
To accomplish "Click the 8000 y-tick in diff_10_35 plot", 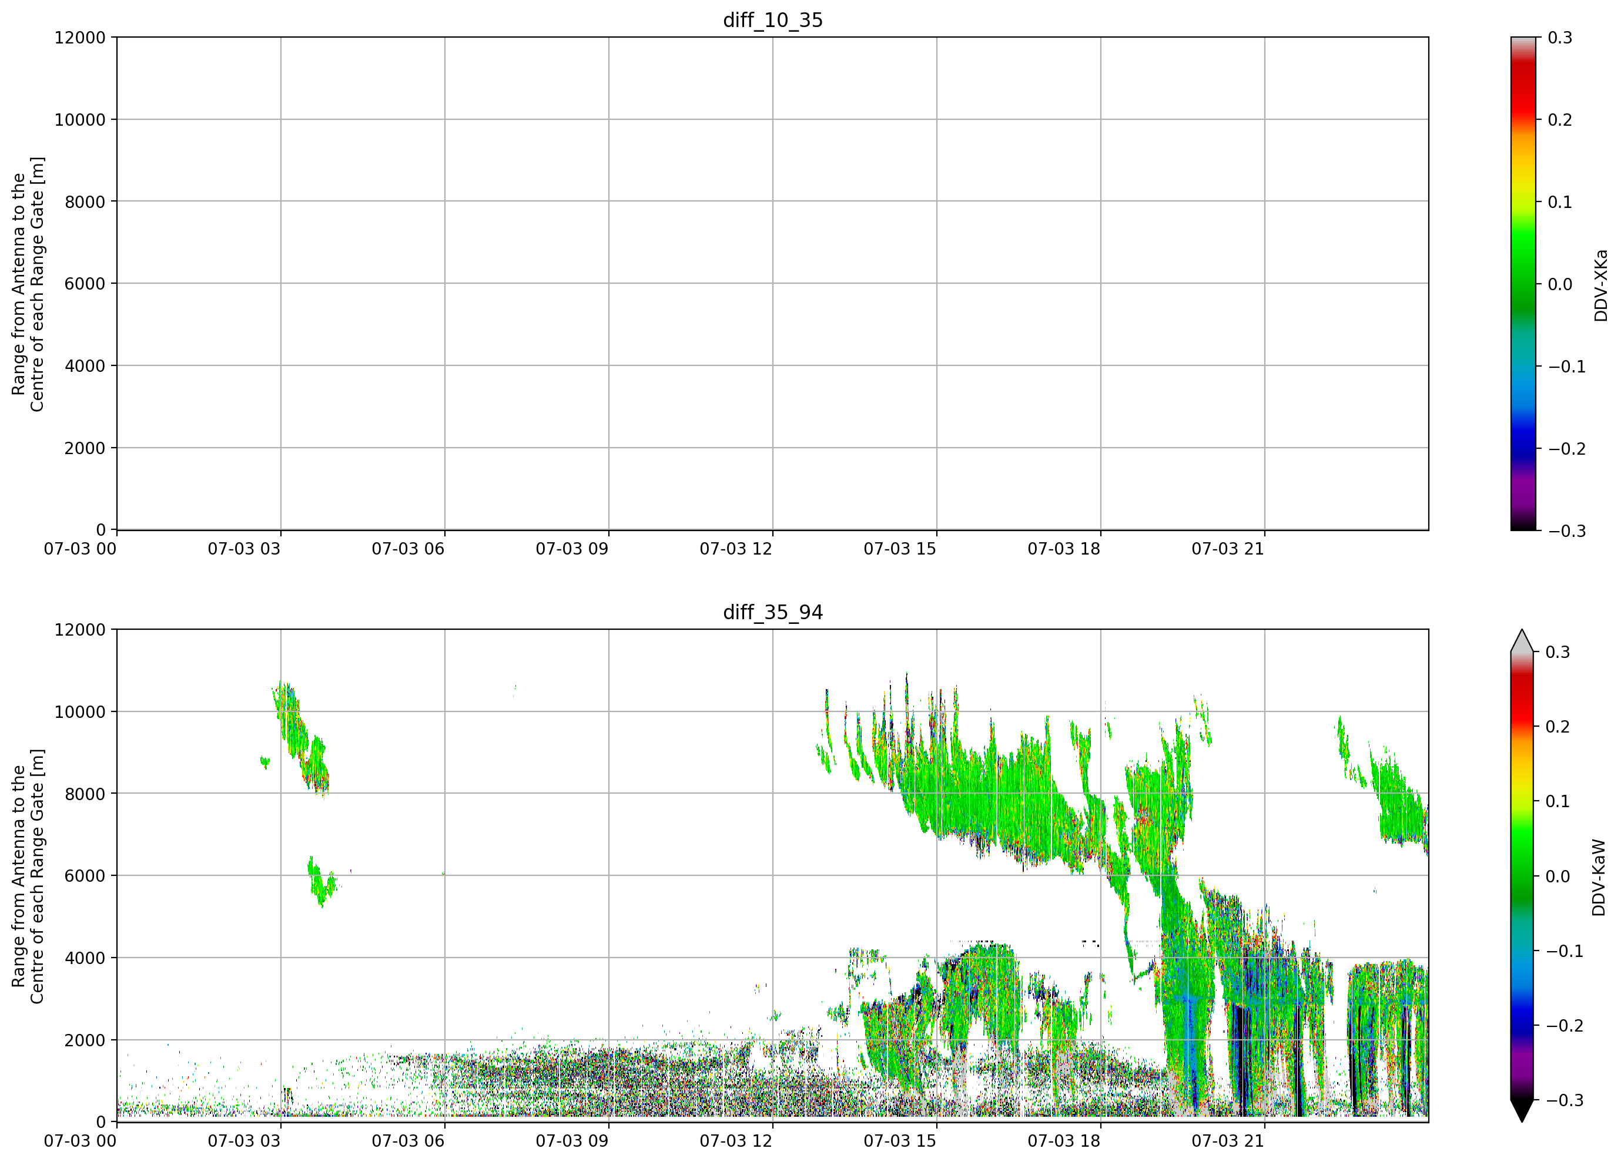I will coord(85,201).
